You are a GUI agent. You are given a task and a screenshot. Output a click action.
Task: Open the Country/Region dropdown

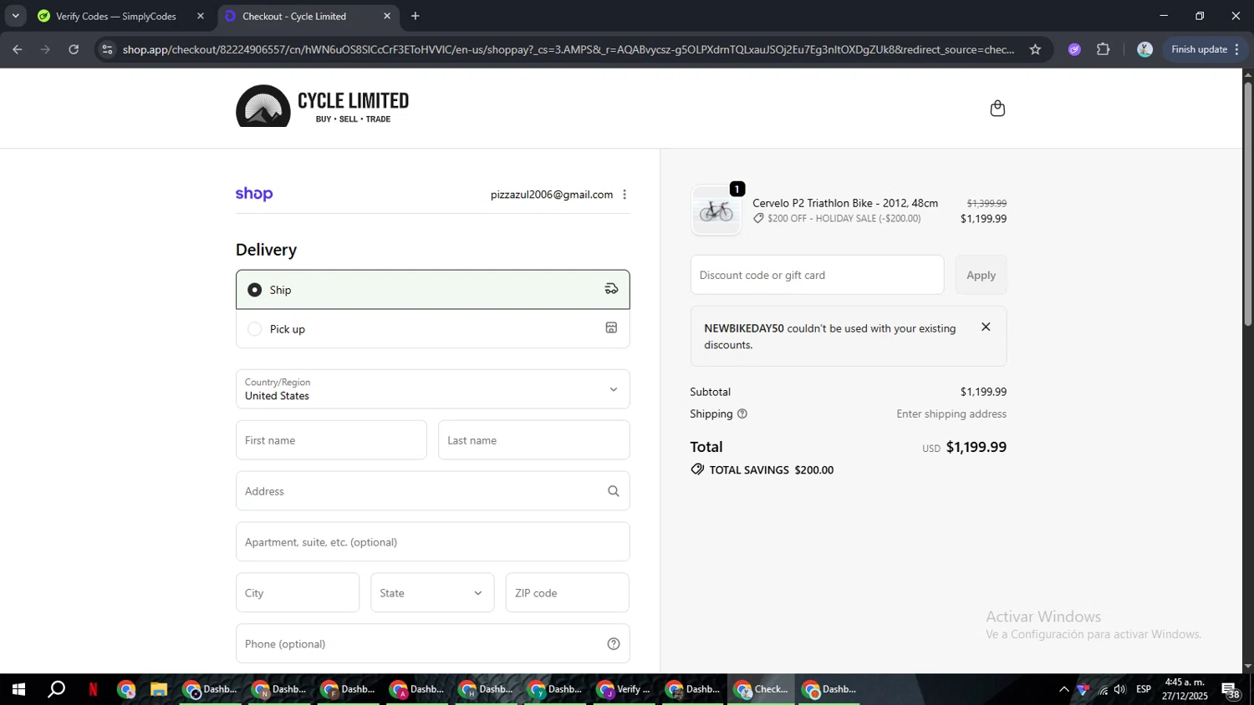coord(432,389)
